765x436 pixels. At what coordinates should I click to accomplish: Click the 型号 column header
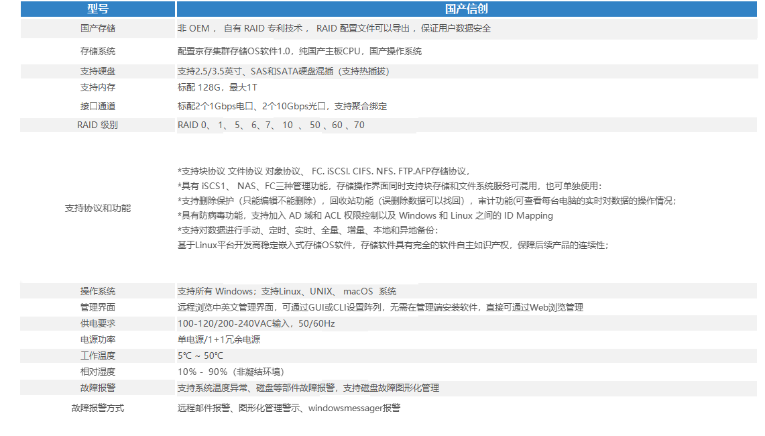point(98,9)
